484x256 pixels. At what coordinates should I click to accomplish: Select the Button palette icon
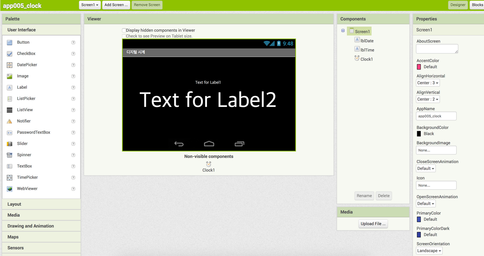point(10,42)
